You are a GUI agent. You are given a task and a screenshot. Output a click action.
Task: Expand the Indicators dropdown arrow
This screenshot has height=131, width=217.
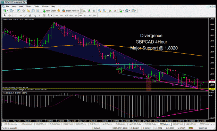[x=123, y=11]
